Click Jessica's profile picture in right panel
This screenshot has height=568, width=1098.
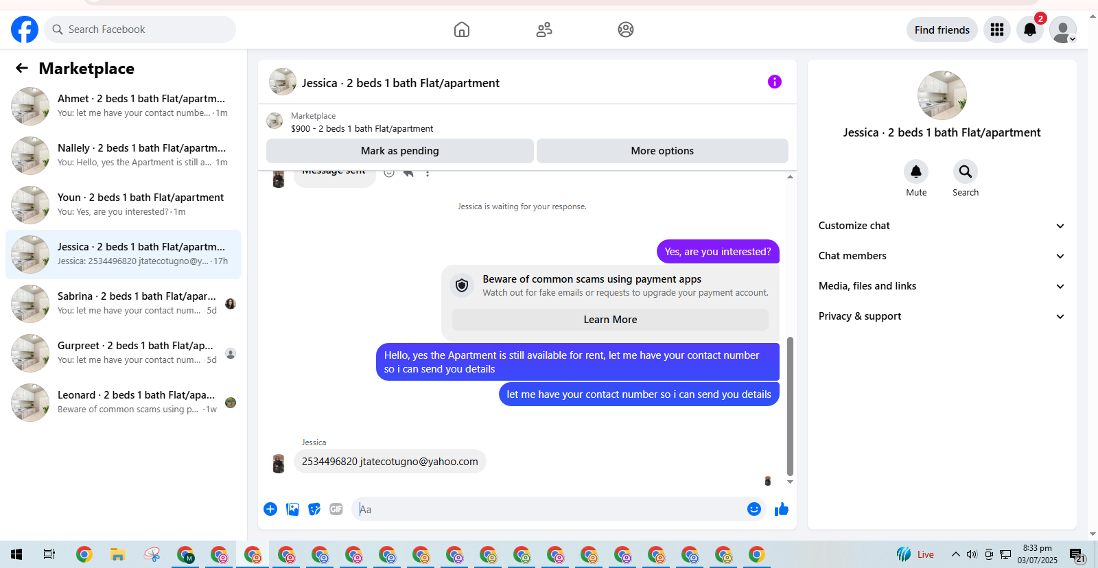click(x=942, y=95)
